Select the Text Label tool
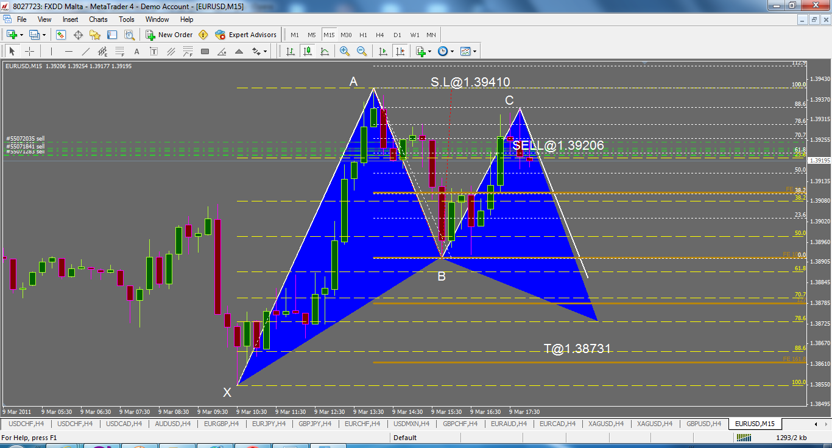Screen dimensions: 832x448 [153, 51]
